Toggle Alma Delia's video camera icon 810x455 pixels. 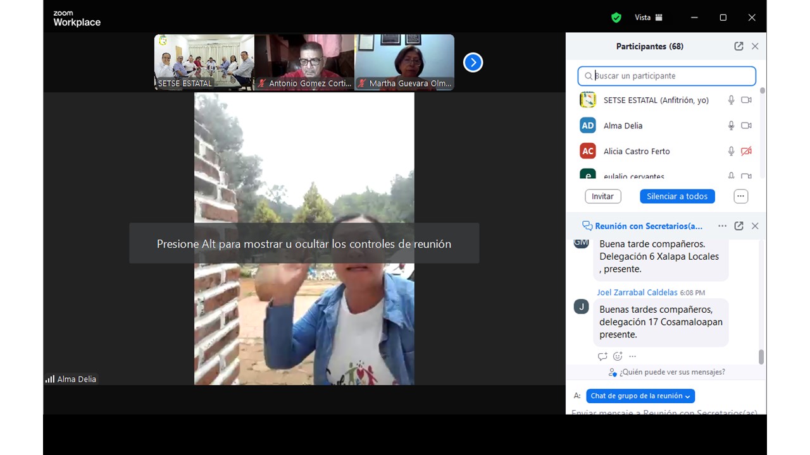[x=746, y=126]
